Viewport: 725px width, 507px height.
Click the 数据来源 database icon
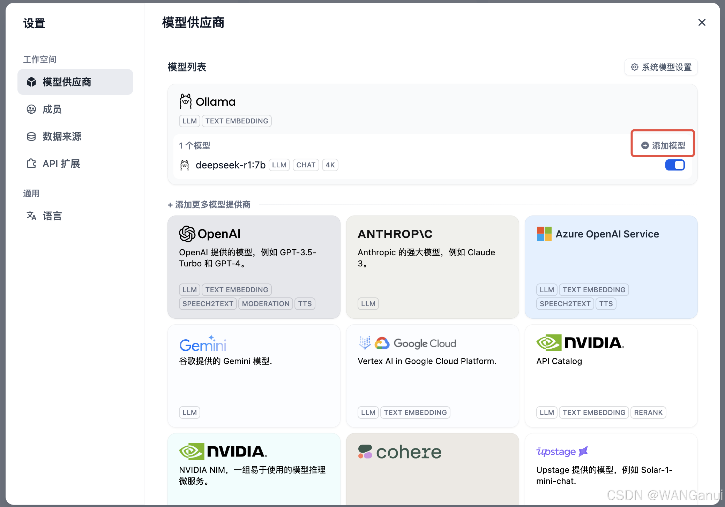31,136
